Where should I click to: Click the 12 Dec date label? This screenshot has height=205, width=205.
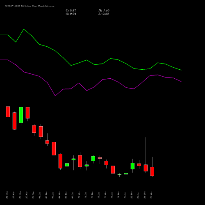point(92,195)
